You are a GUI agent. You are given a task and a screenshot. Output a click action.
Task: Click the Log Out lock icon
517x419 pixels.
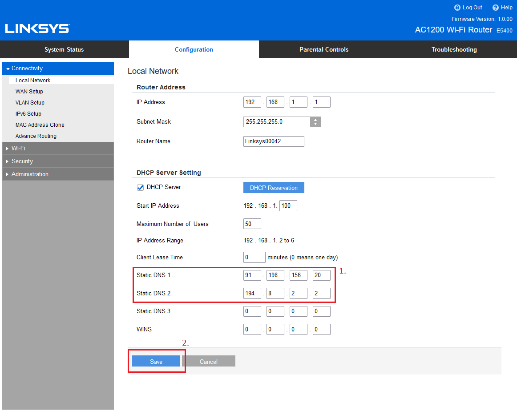tap(457, 8)
